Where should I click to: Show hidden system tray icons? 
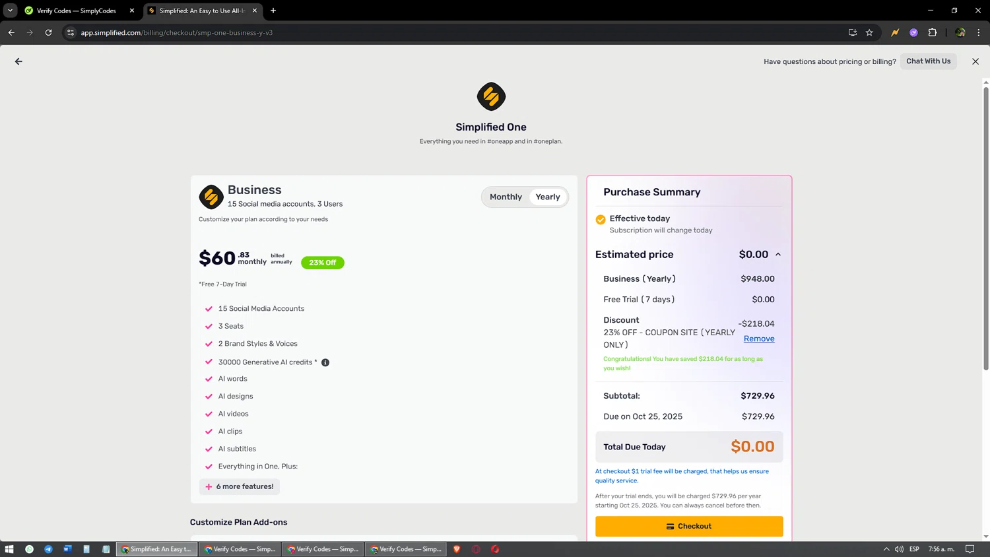pos(886,549)
